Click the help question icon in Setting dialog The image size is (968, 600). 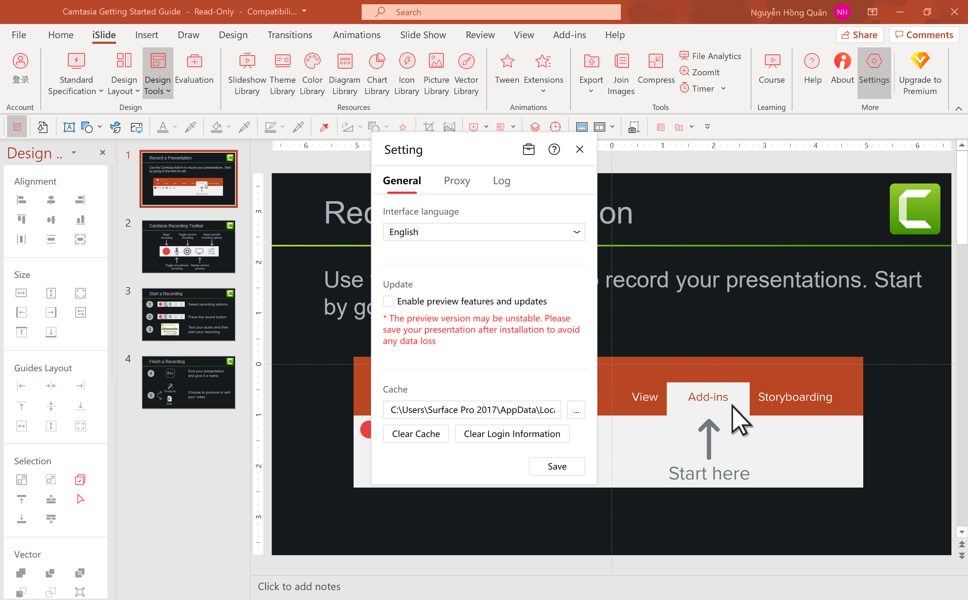point(554,150)
